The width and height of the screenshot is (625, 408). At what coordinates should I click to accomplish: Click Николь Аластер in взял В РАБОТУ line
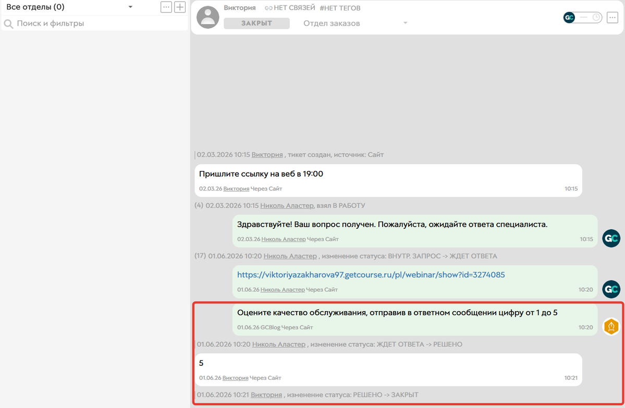pos(287,206)
